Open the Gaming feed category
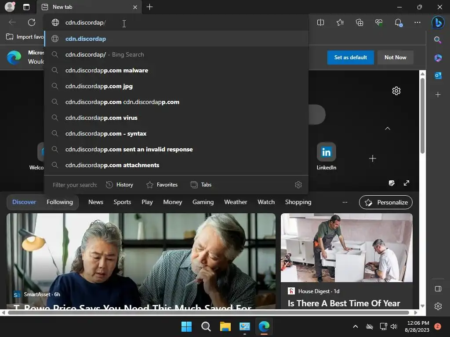The image size is (450, 337). (203, 202)
